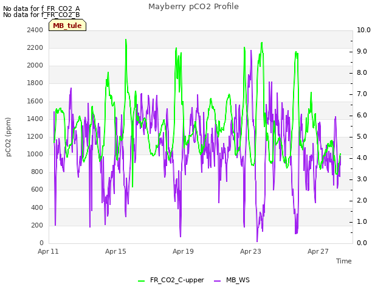Screen dimensions: 389x292
Task: Click the 'No data for f_FR_CO2_A' message
Action: [x=41, y=9]
